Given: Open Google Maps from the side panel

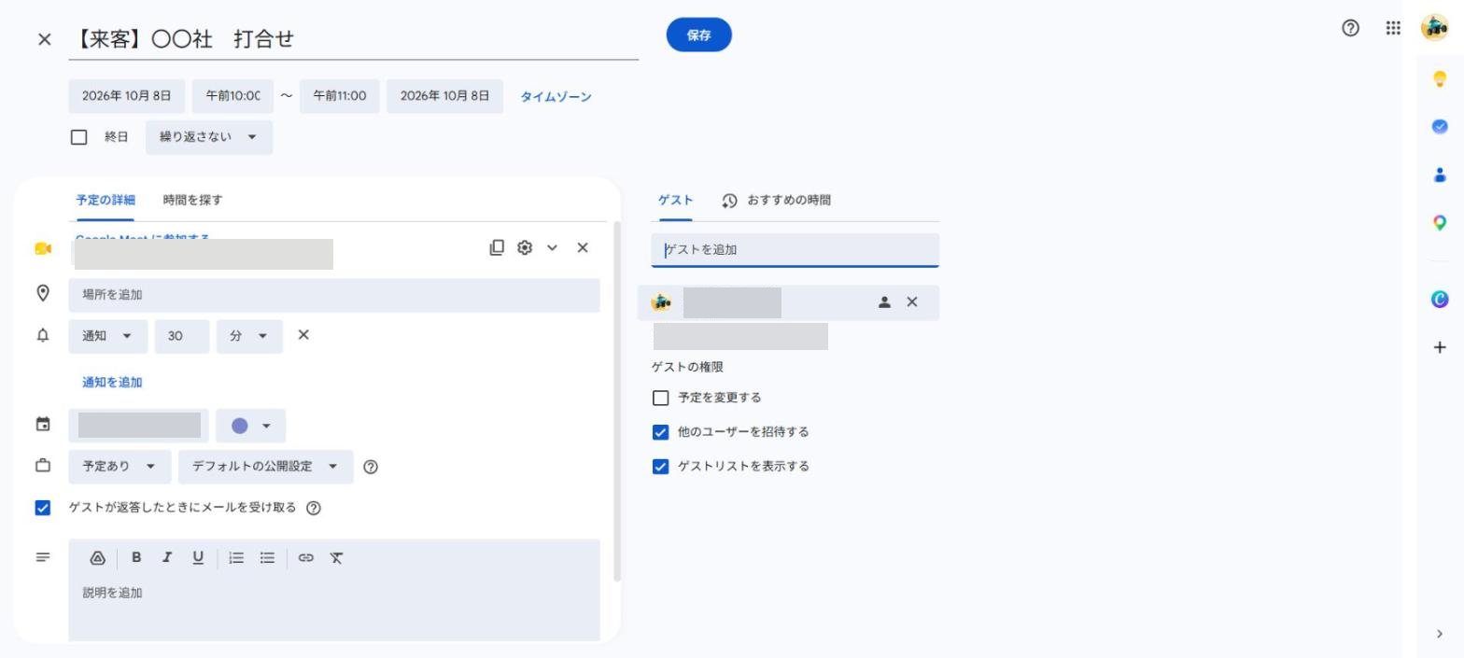Looking at the screenshot, I should [x=1440, y=223].
